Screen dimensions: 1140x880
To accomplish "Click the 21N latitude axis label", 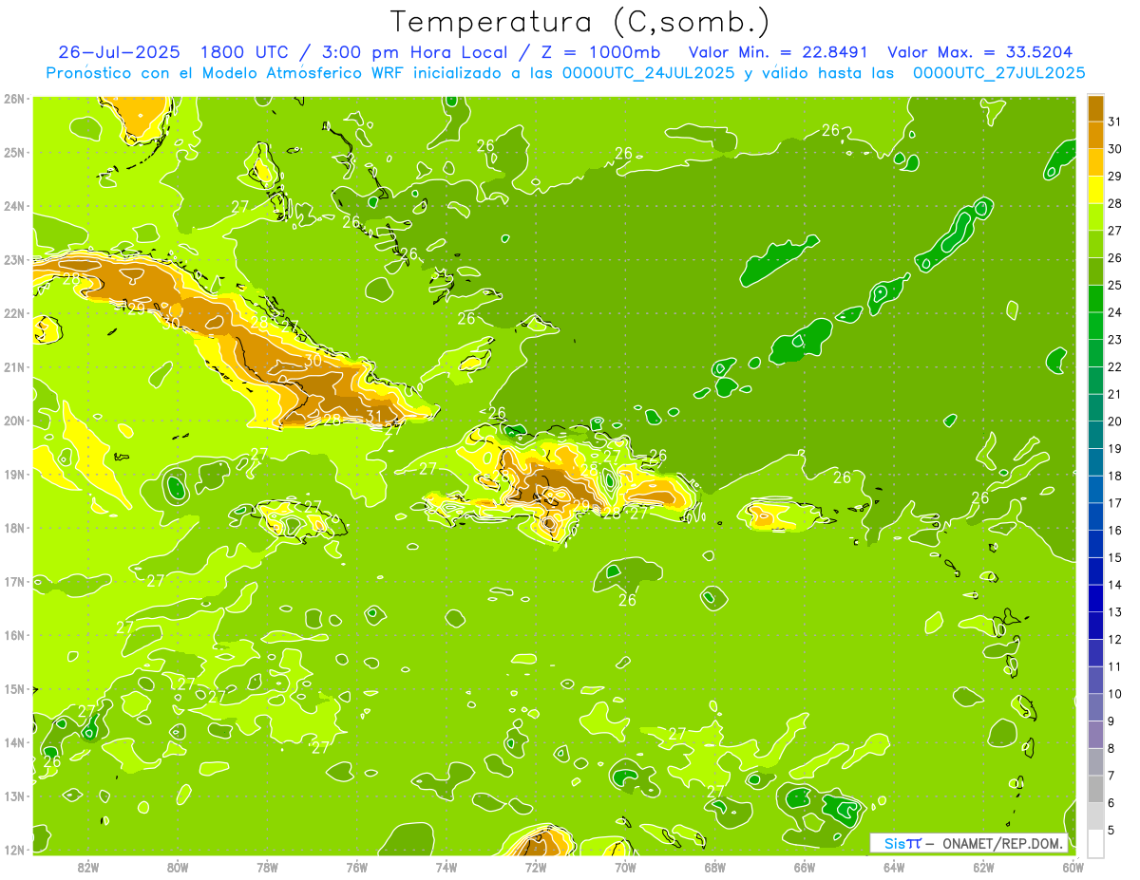I will [13, 366].
